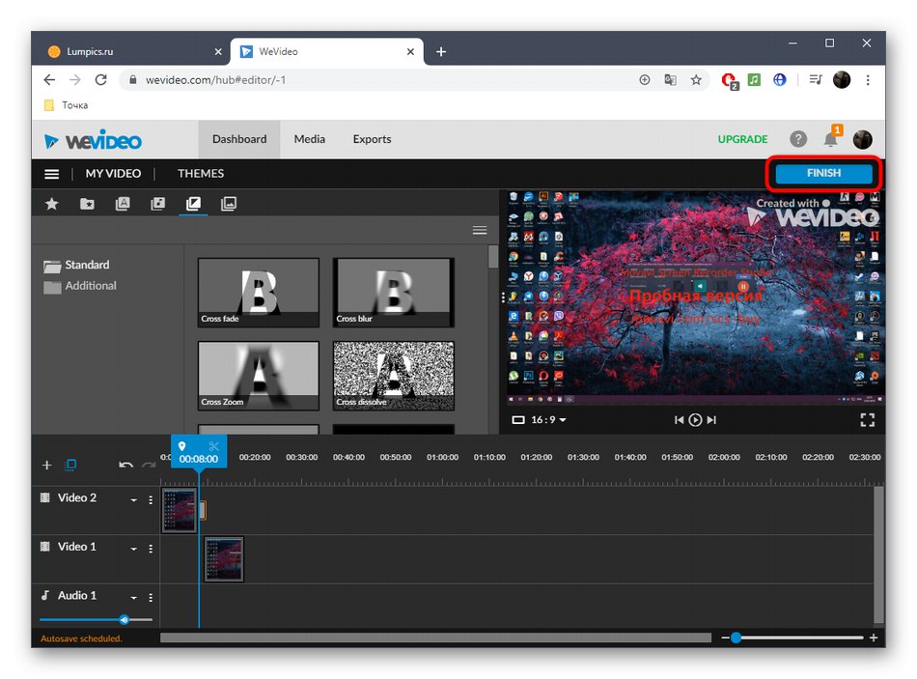Add a marker at the playhead pin icon
This screenshot has height=679, width=917.
183,444
